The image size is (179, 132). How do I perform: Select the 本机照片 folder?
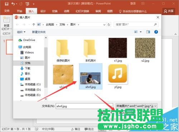(90, 50)
